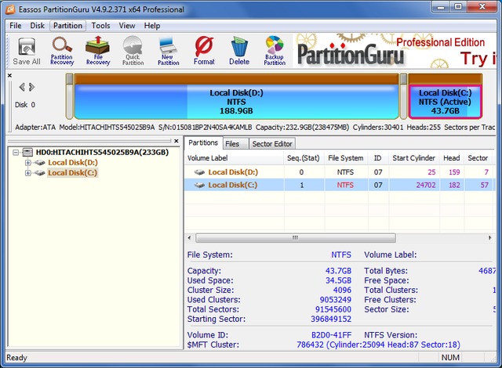
Task: Go to next disk with right arrow
Action: point(31,87)
